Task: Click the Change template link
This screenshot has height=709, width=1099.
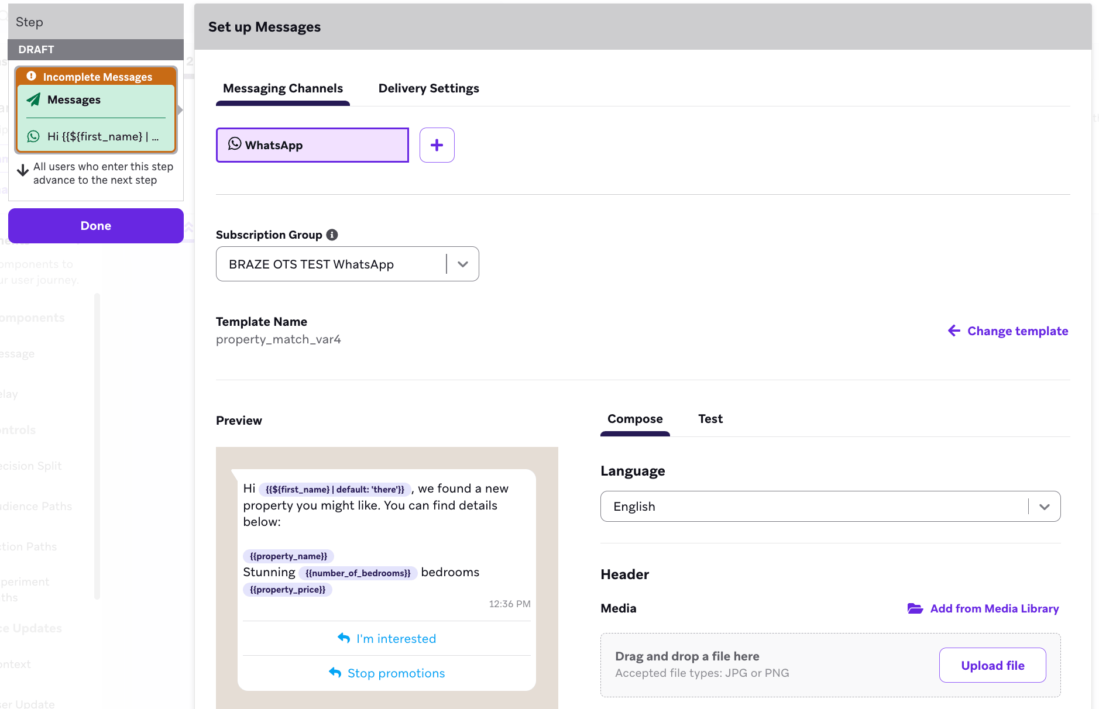Action: point(1017,331)
